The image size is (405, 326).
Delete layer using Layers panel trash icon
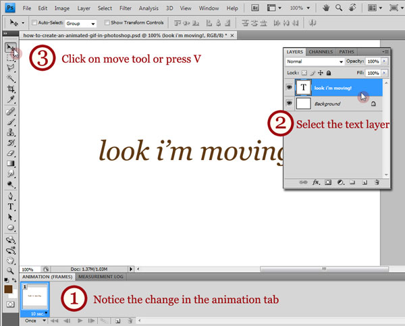377,182
